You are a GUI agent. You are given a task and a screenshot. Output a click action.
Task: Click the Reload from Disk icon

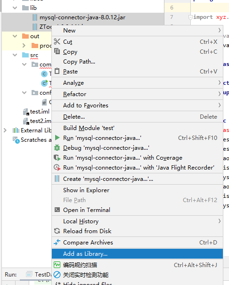[57, 231]
